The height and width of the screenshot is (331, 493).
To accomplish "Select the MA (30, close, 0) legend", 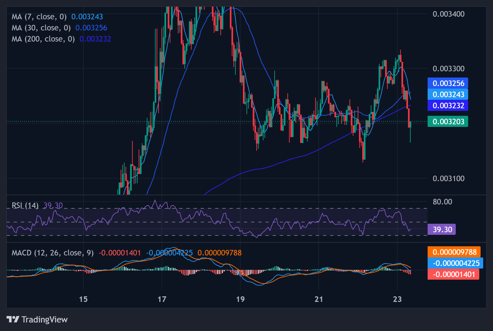I will (41, 28).
